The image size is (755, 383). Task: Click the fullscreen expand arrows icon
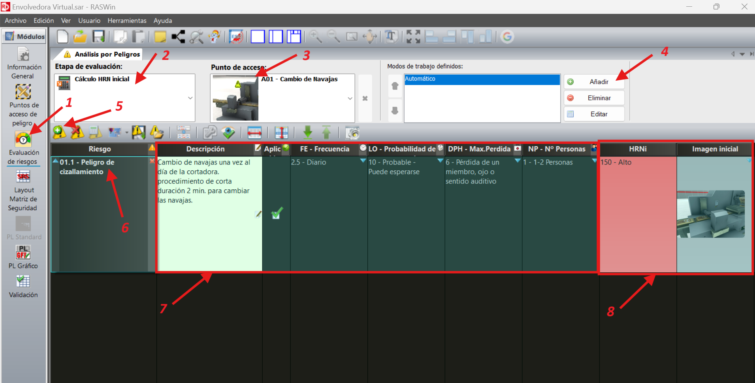[413, 37]
